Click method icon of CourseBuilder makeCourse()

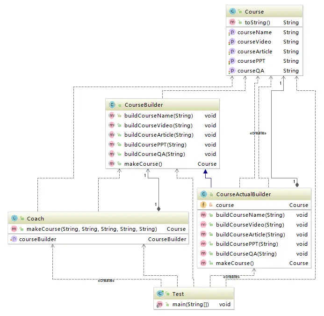click(x=112, y=163)
